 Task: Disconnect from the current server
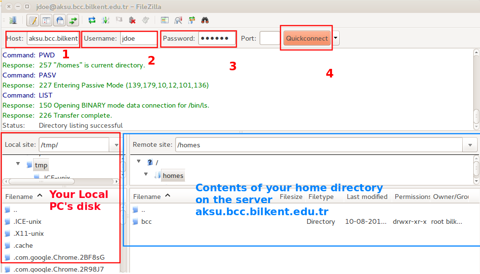point(132,21)
